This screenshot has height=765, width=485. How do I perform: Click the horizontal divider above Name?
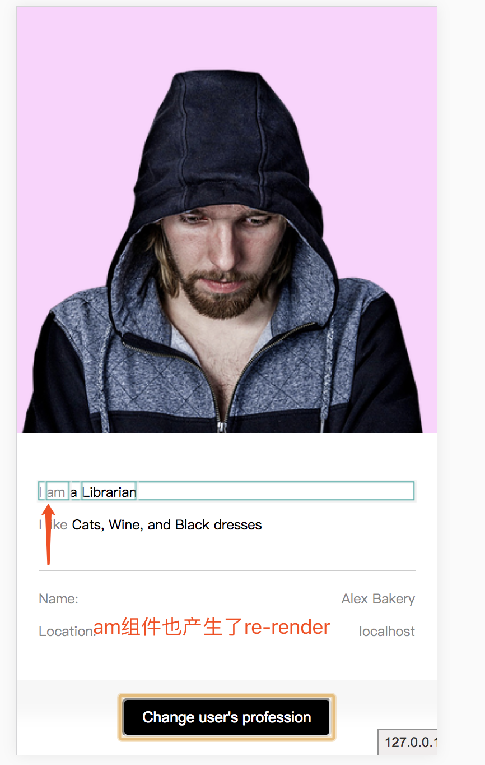227,570
